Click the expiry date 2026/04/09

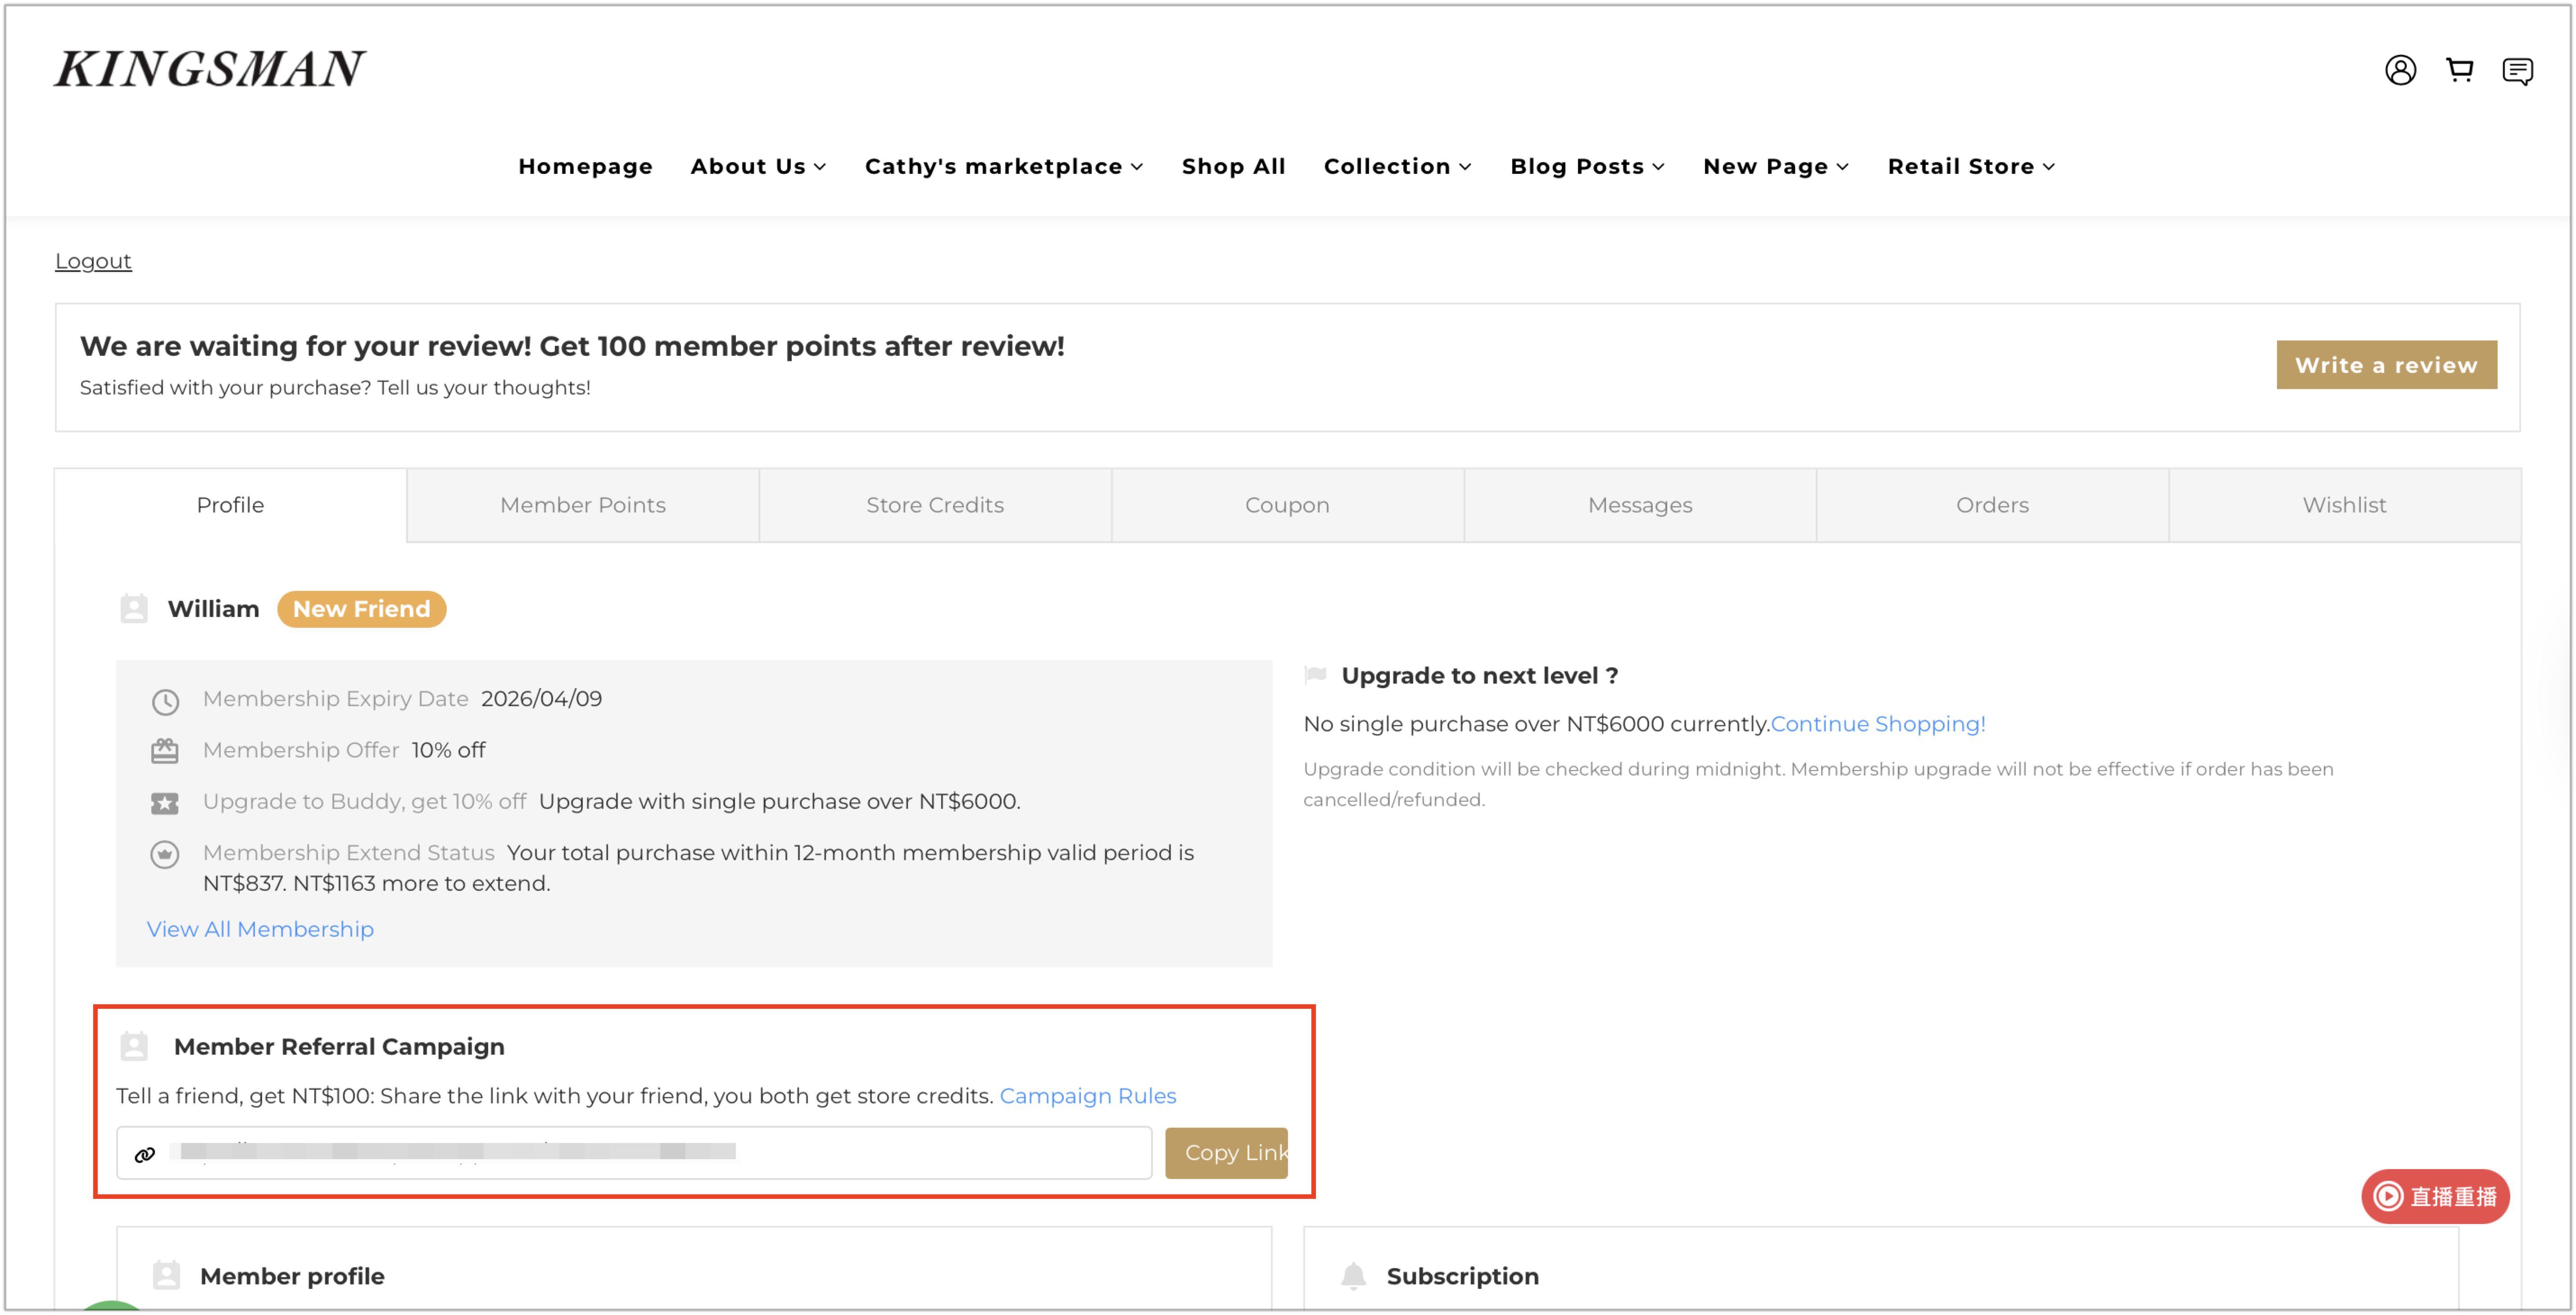pyautogui.click(x=542, y=699)
